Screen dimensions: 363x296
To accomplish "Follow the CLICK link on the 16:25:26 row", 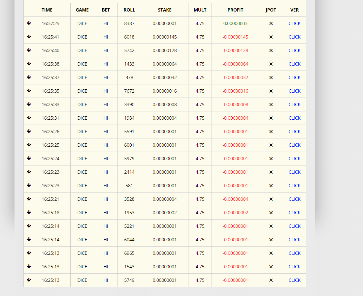I will click(x=294, y=132).
